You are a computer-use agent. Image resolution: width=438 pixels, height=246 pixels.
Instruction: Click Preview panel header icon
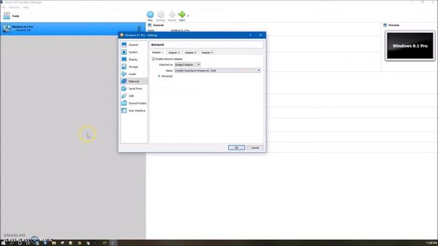click(x=385, y=25)
